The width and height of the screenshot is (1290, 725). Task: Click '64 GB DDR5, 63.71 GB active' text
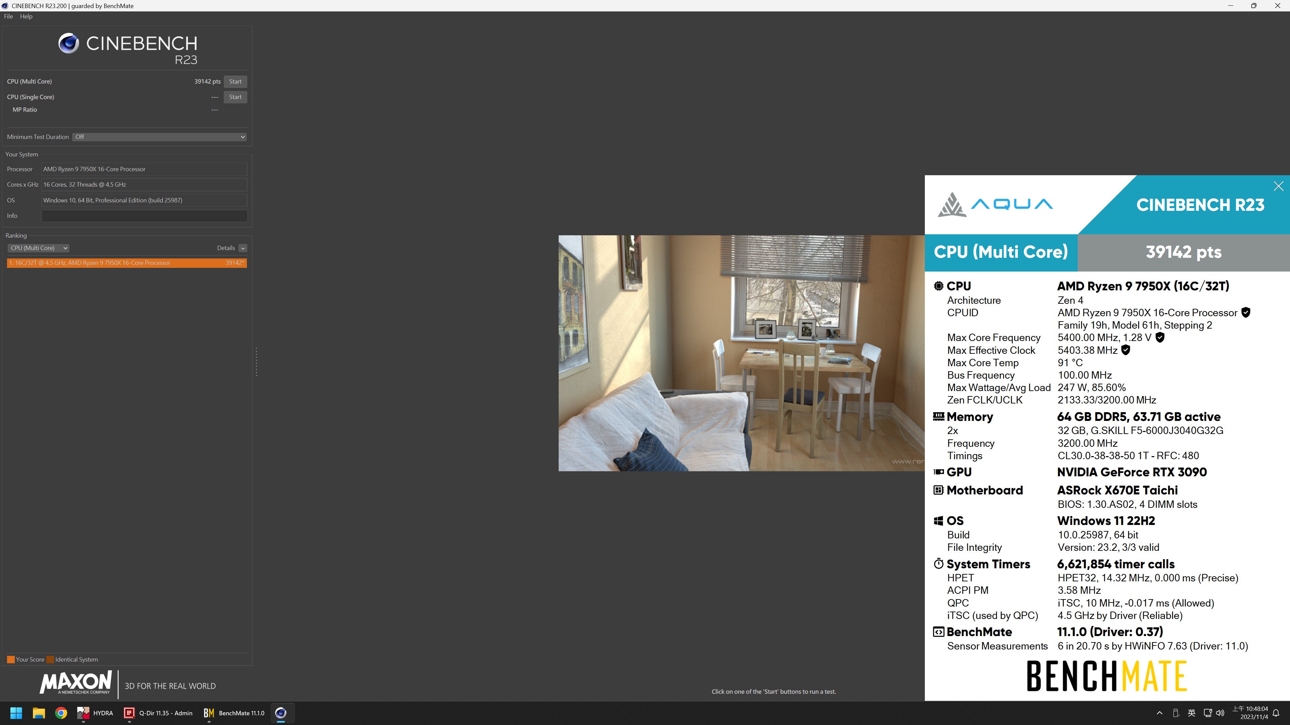pyautogui.click(x=1139, y=417)
